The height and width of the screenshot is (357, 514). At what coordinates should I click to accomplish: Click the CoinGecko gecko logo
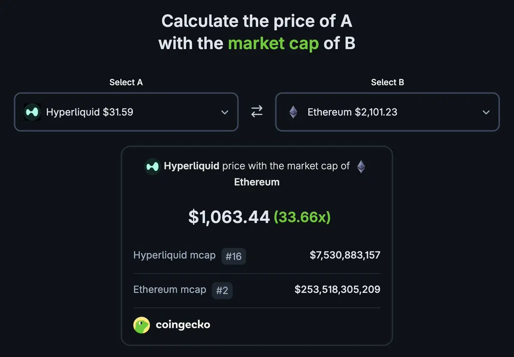(141, 325)
